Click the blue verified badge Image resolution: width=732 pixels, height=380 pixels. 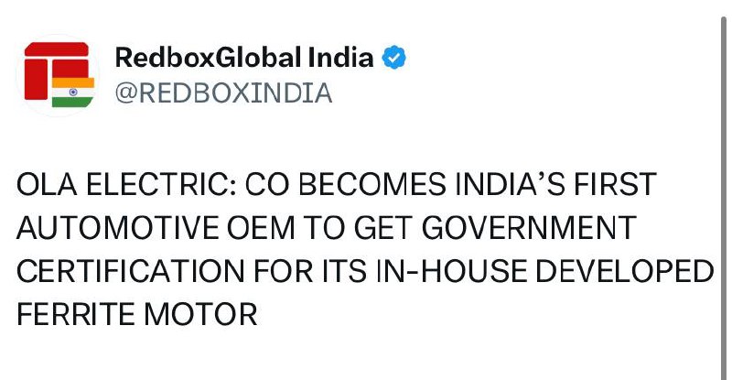pyautogui.click(x=394, y=59)
